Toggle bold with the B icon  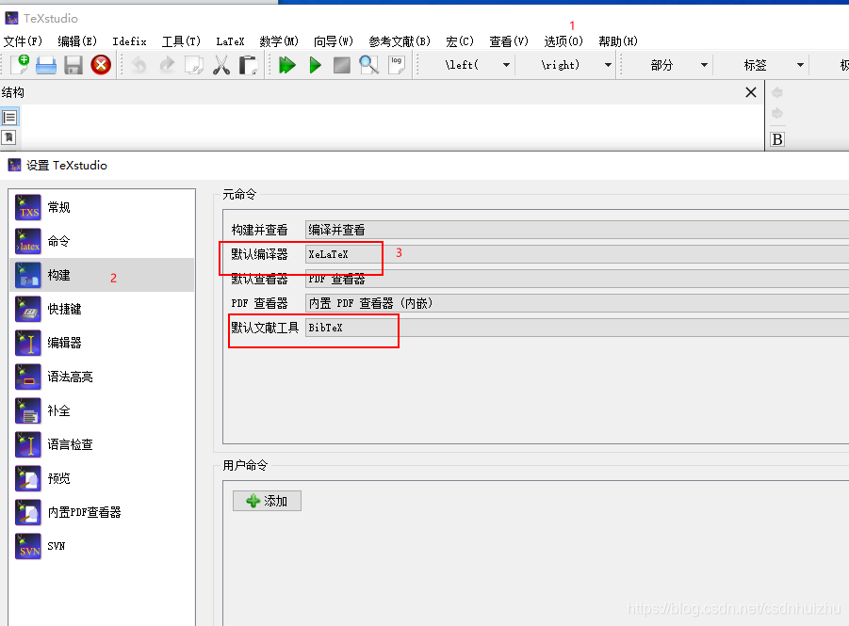777,139
